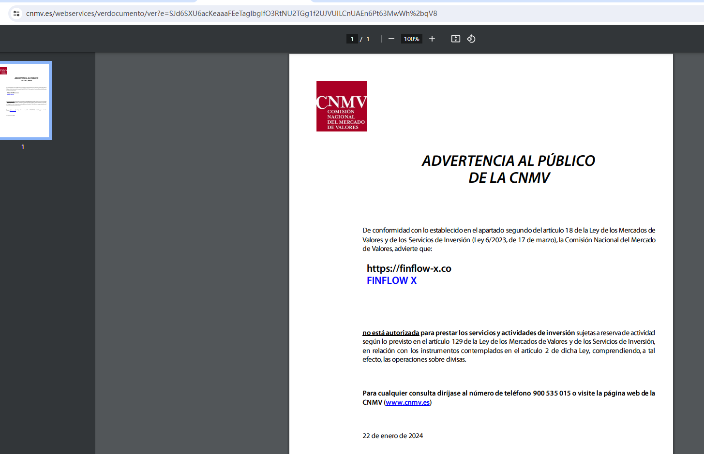Screen dimensions: 704x454
Task: Select the current page number field
Action: coord(352,39)
